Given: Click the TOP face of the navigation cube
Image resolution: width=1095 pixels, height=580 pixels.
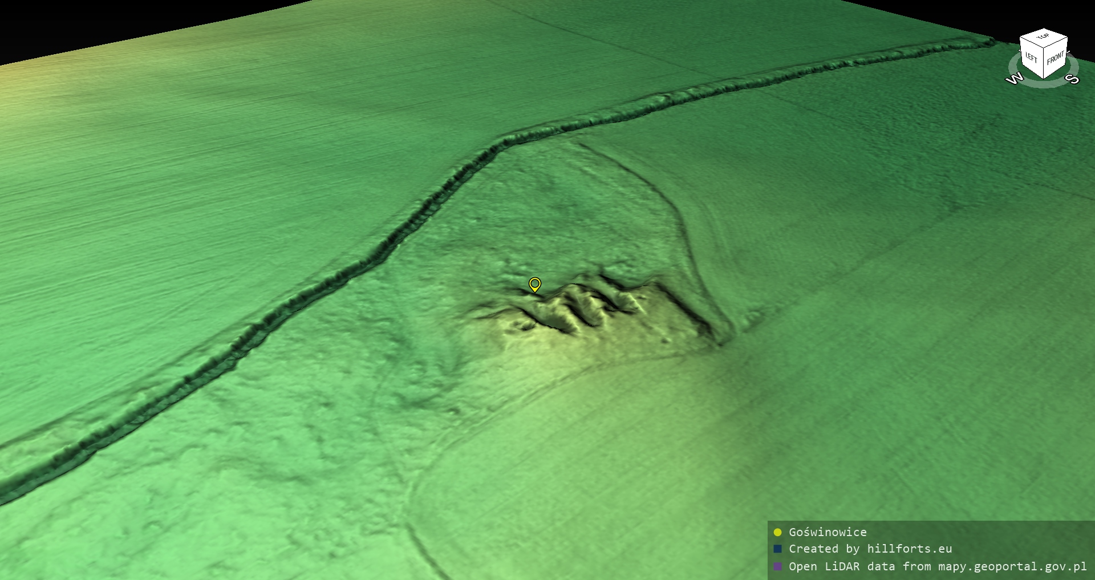Looking at the screenshot, I should 1044,37.
